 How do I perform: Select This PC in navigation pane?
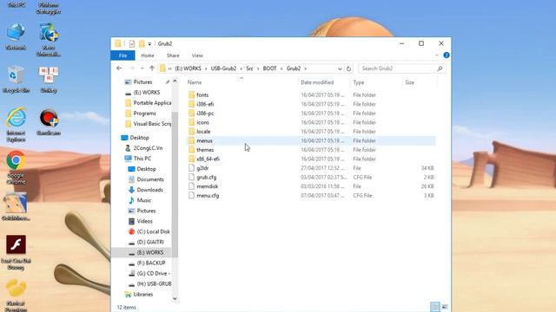click(x=142, y=159)
